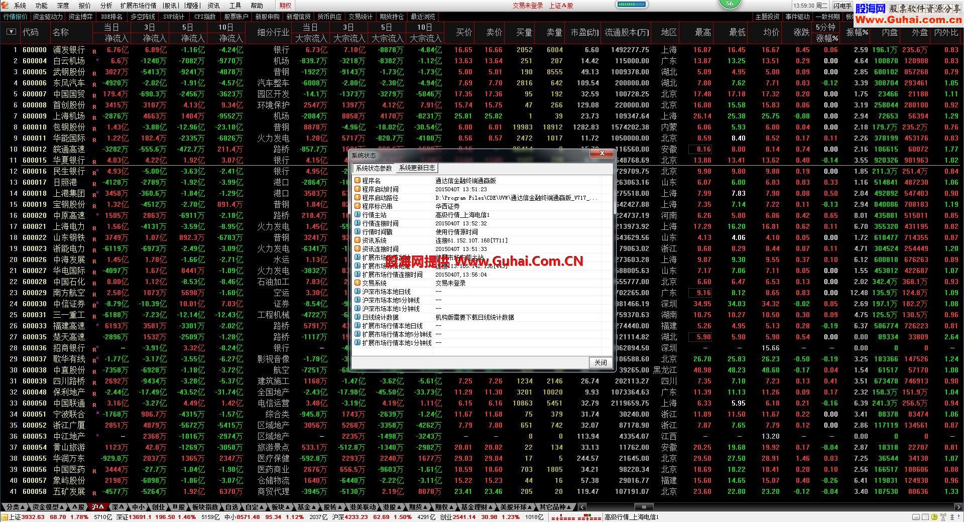Select the 系统状态参数 dialog tab
The width and height of the screenshot is (964, 522).
374,168
